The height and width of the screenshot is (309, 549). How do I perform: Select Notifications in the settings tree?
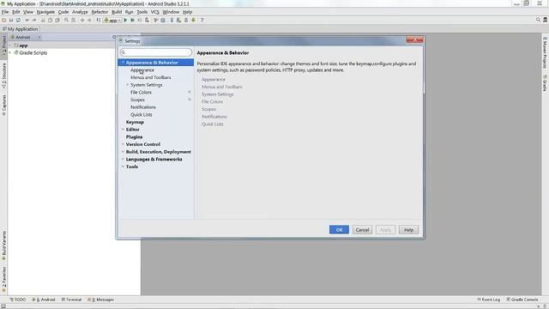pyautogui.click(x=143, y=107)
